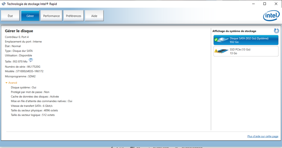
Task: Click Affichage du système de stockage heading
Action: [234, 31]
